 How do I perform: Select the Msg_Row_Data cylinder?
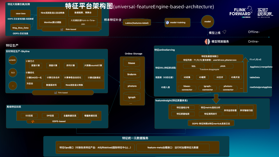click(x=20, y=27)
